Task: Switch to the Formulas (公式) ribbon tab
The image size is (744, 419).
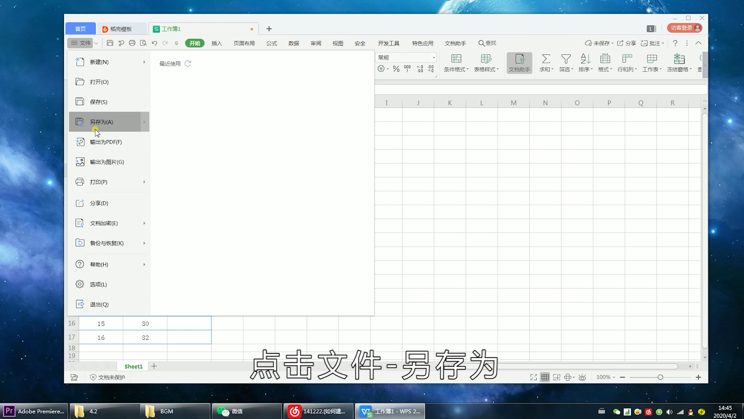Action: coord(272,43)
